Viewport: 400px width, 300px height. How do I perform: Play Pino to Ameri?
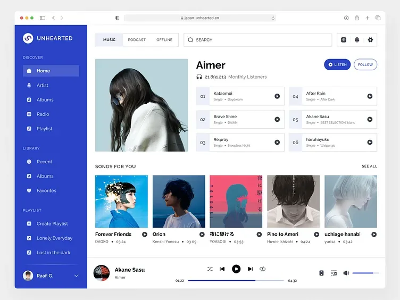[x=316, y=234]
